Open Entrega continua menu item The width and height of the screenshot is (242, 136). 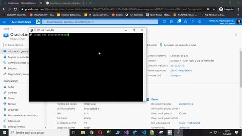click(16, 127)
